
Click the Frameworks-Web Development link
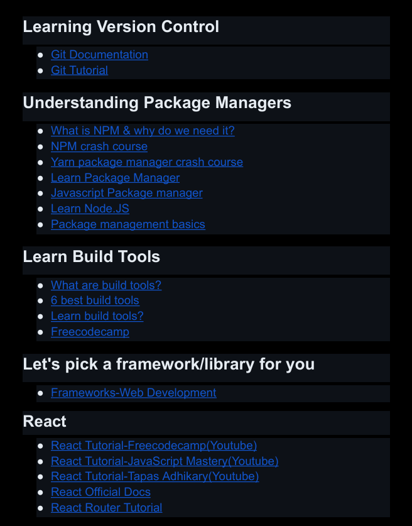pyautogui.click(x=133, y=393)
